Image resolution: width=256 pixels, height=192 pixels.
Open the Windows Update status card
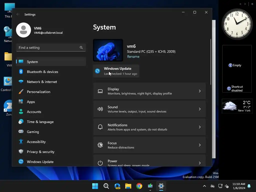[116, 71]
